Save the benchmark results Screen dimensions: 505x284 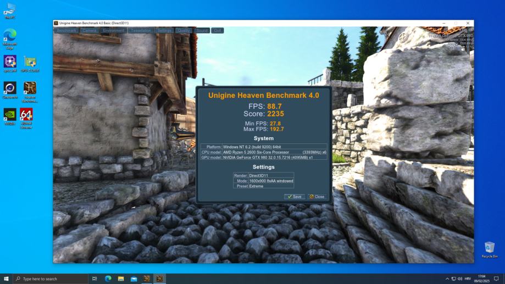pyautogui.click(x=295, y=197)
